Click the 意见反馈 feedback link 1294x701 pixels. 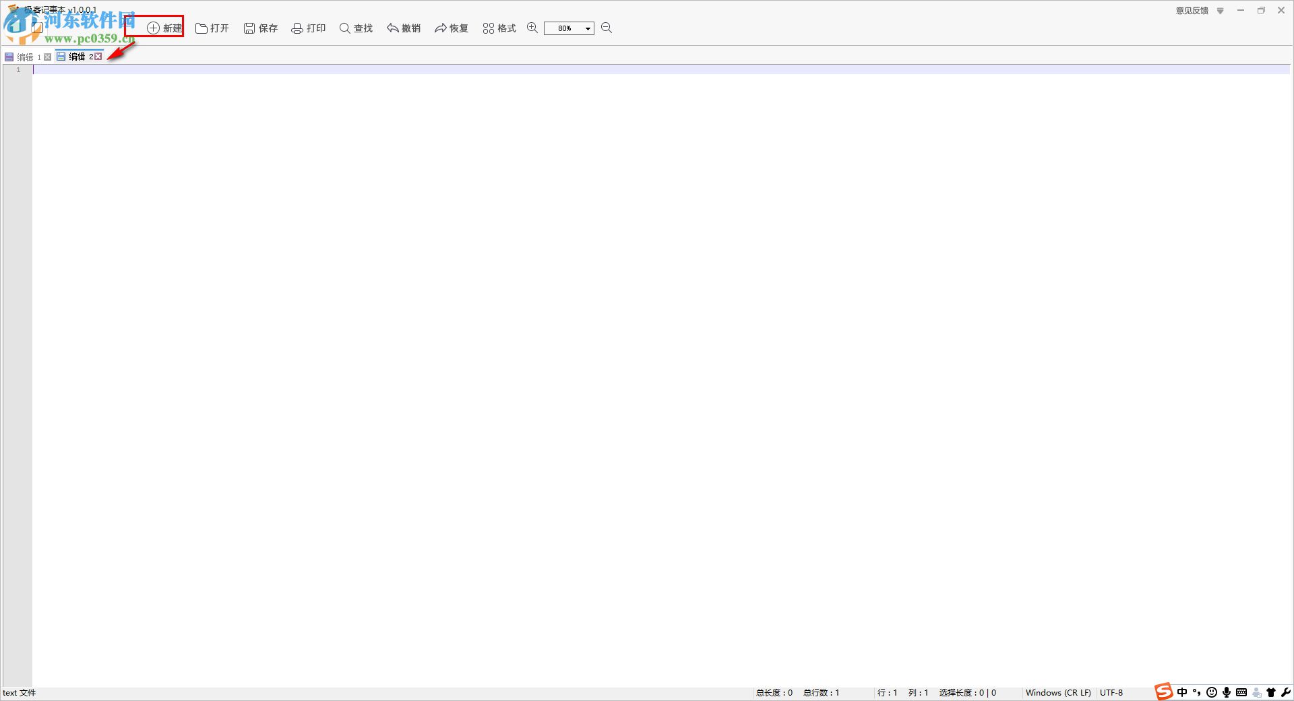click(x=1192, y=11)
